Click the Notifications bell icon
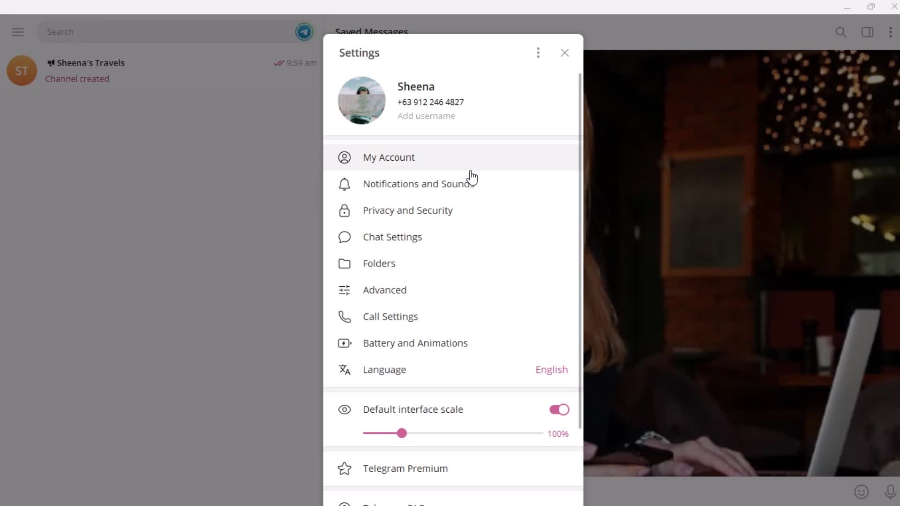Image resolution: width=900 pixels, height=506 pixels. pos(344,184)
